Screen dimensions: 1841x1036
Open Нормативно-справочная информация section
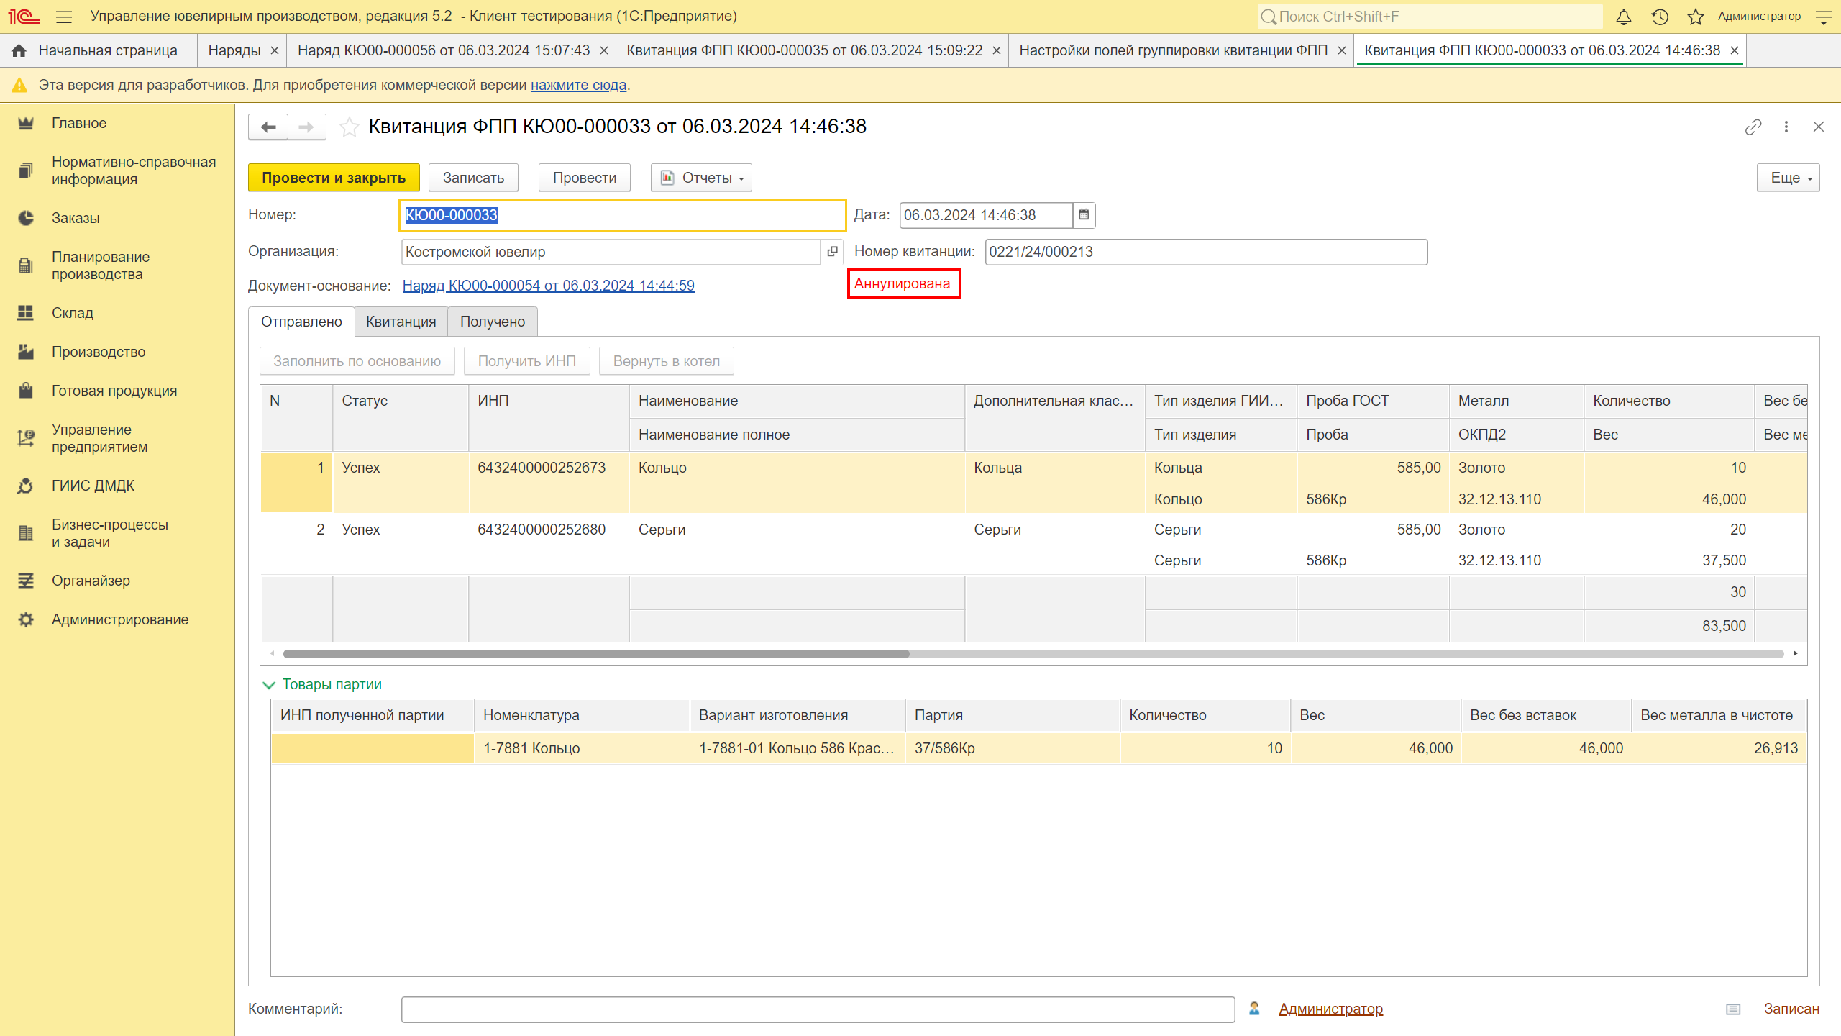[134, 171]
